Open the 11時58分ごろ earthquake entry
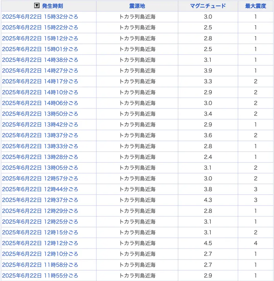274x281 pixels. (40, 265)
